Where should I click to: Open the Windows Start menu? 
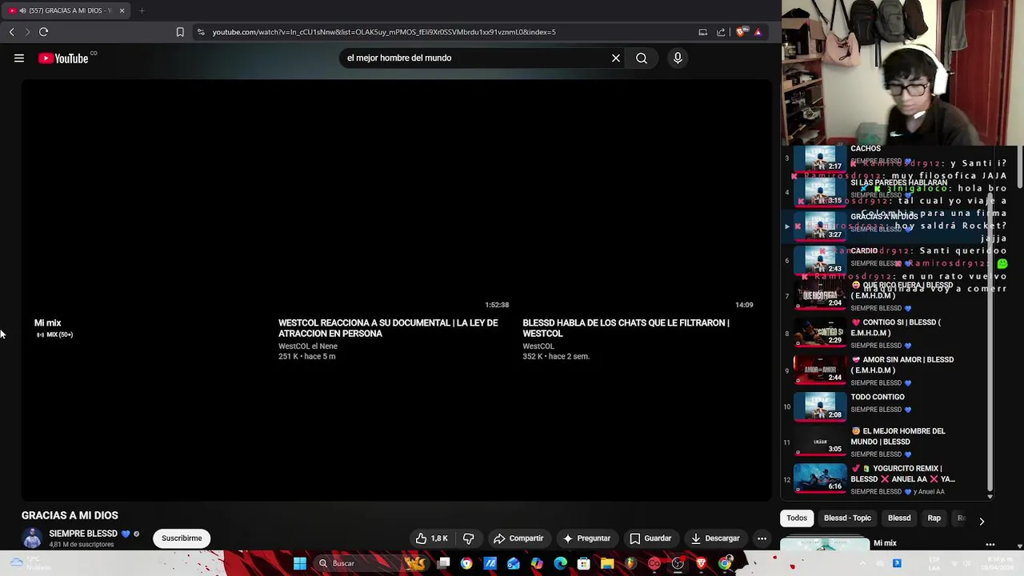tap(299, 563)
